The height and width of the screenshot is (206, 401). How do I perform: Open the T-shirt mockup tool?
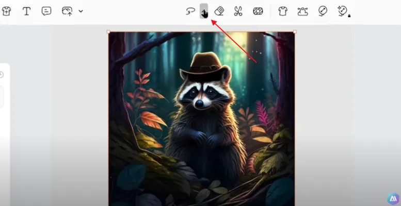coord(282,11)
